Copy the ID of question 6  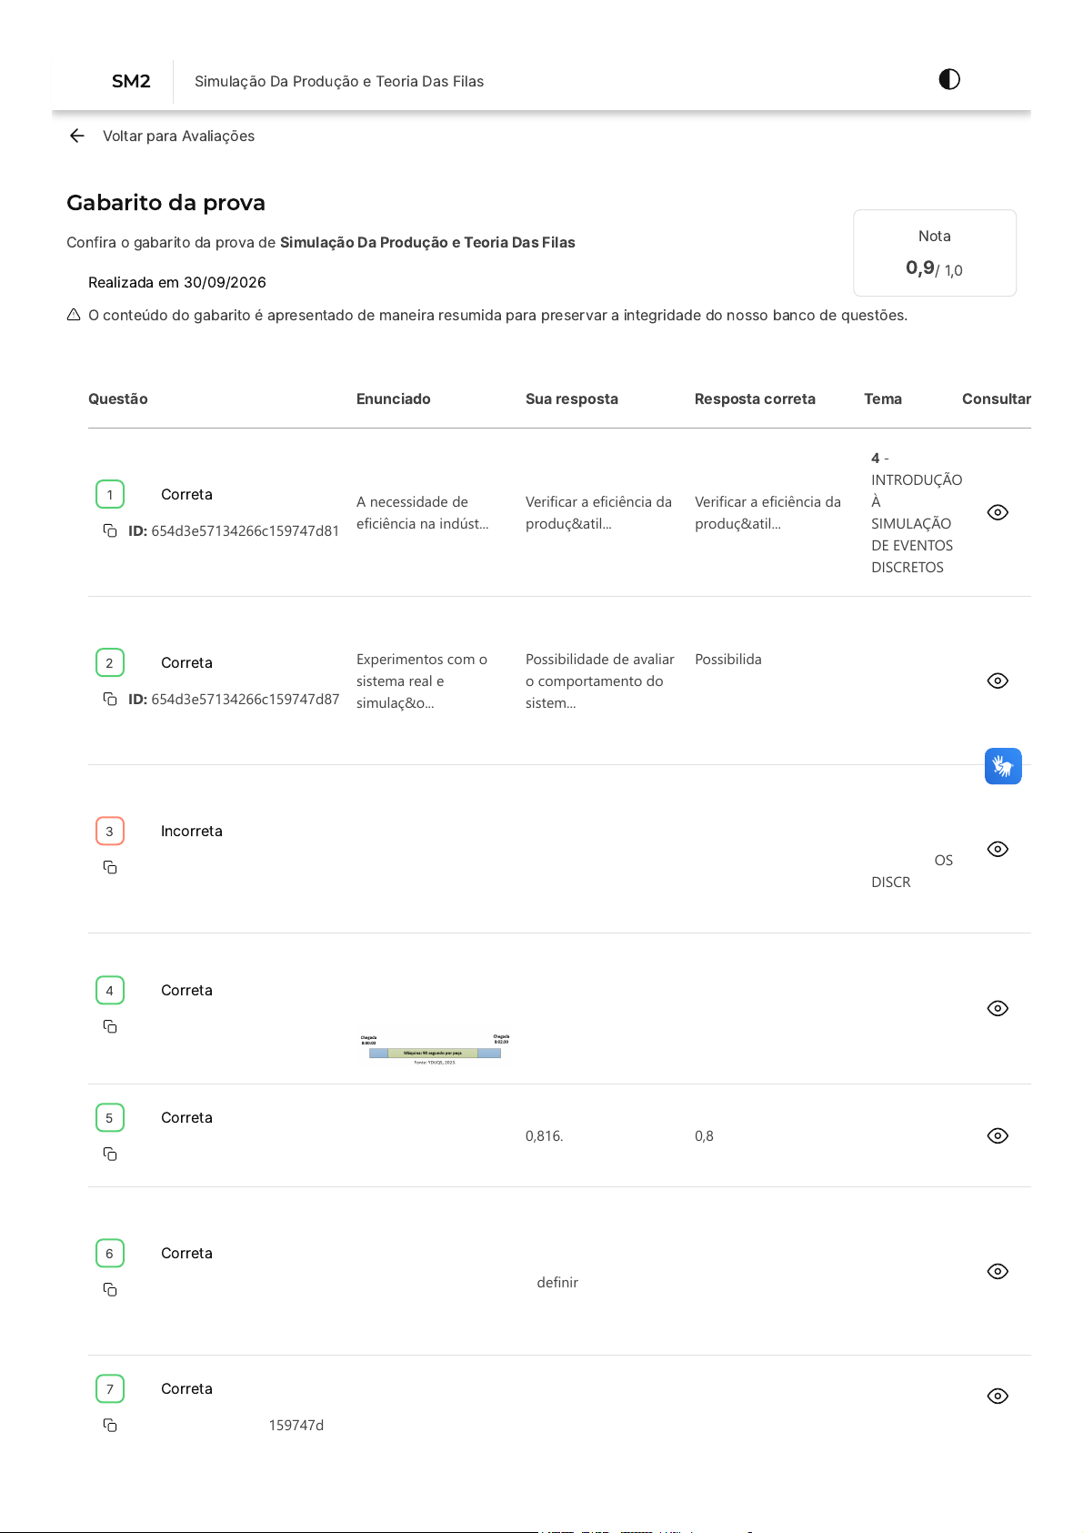coord(110,1289)
